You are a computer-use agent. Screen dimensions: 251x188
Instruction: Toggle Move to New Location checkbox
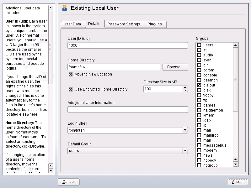tap(71, 74)
